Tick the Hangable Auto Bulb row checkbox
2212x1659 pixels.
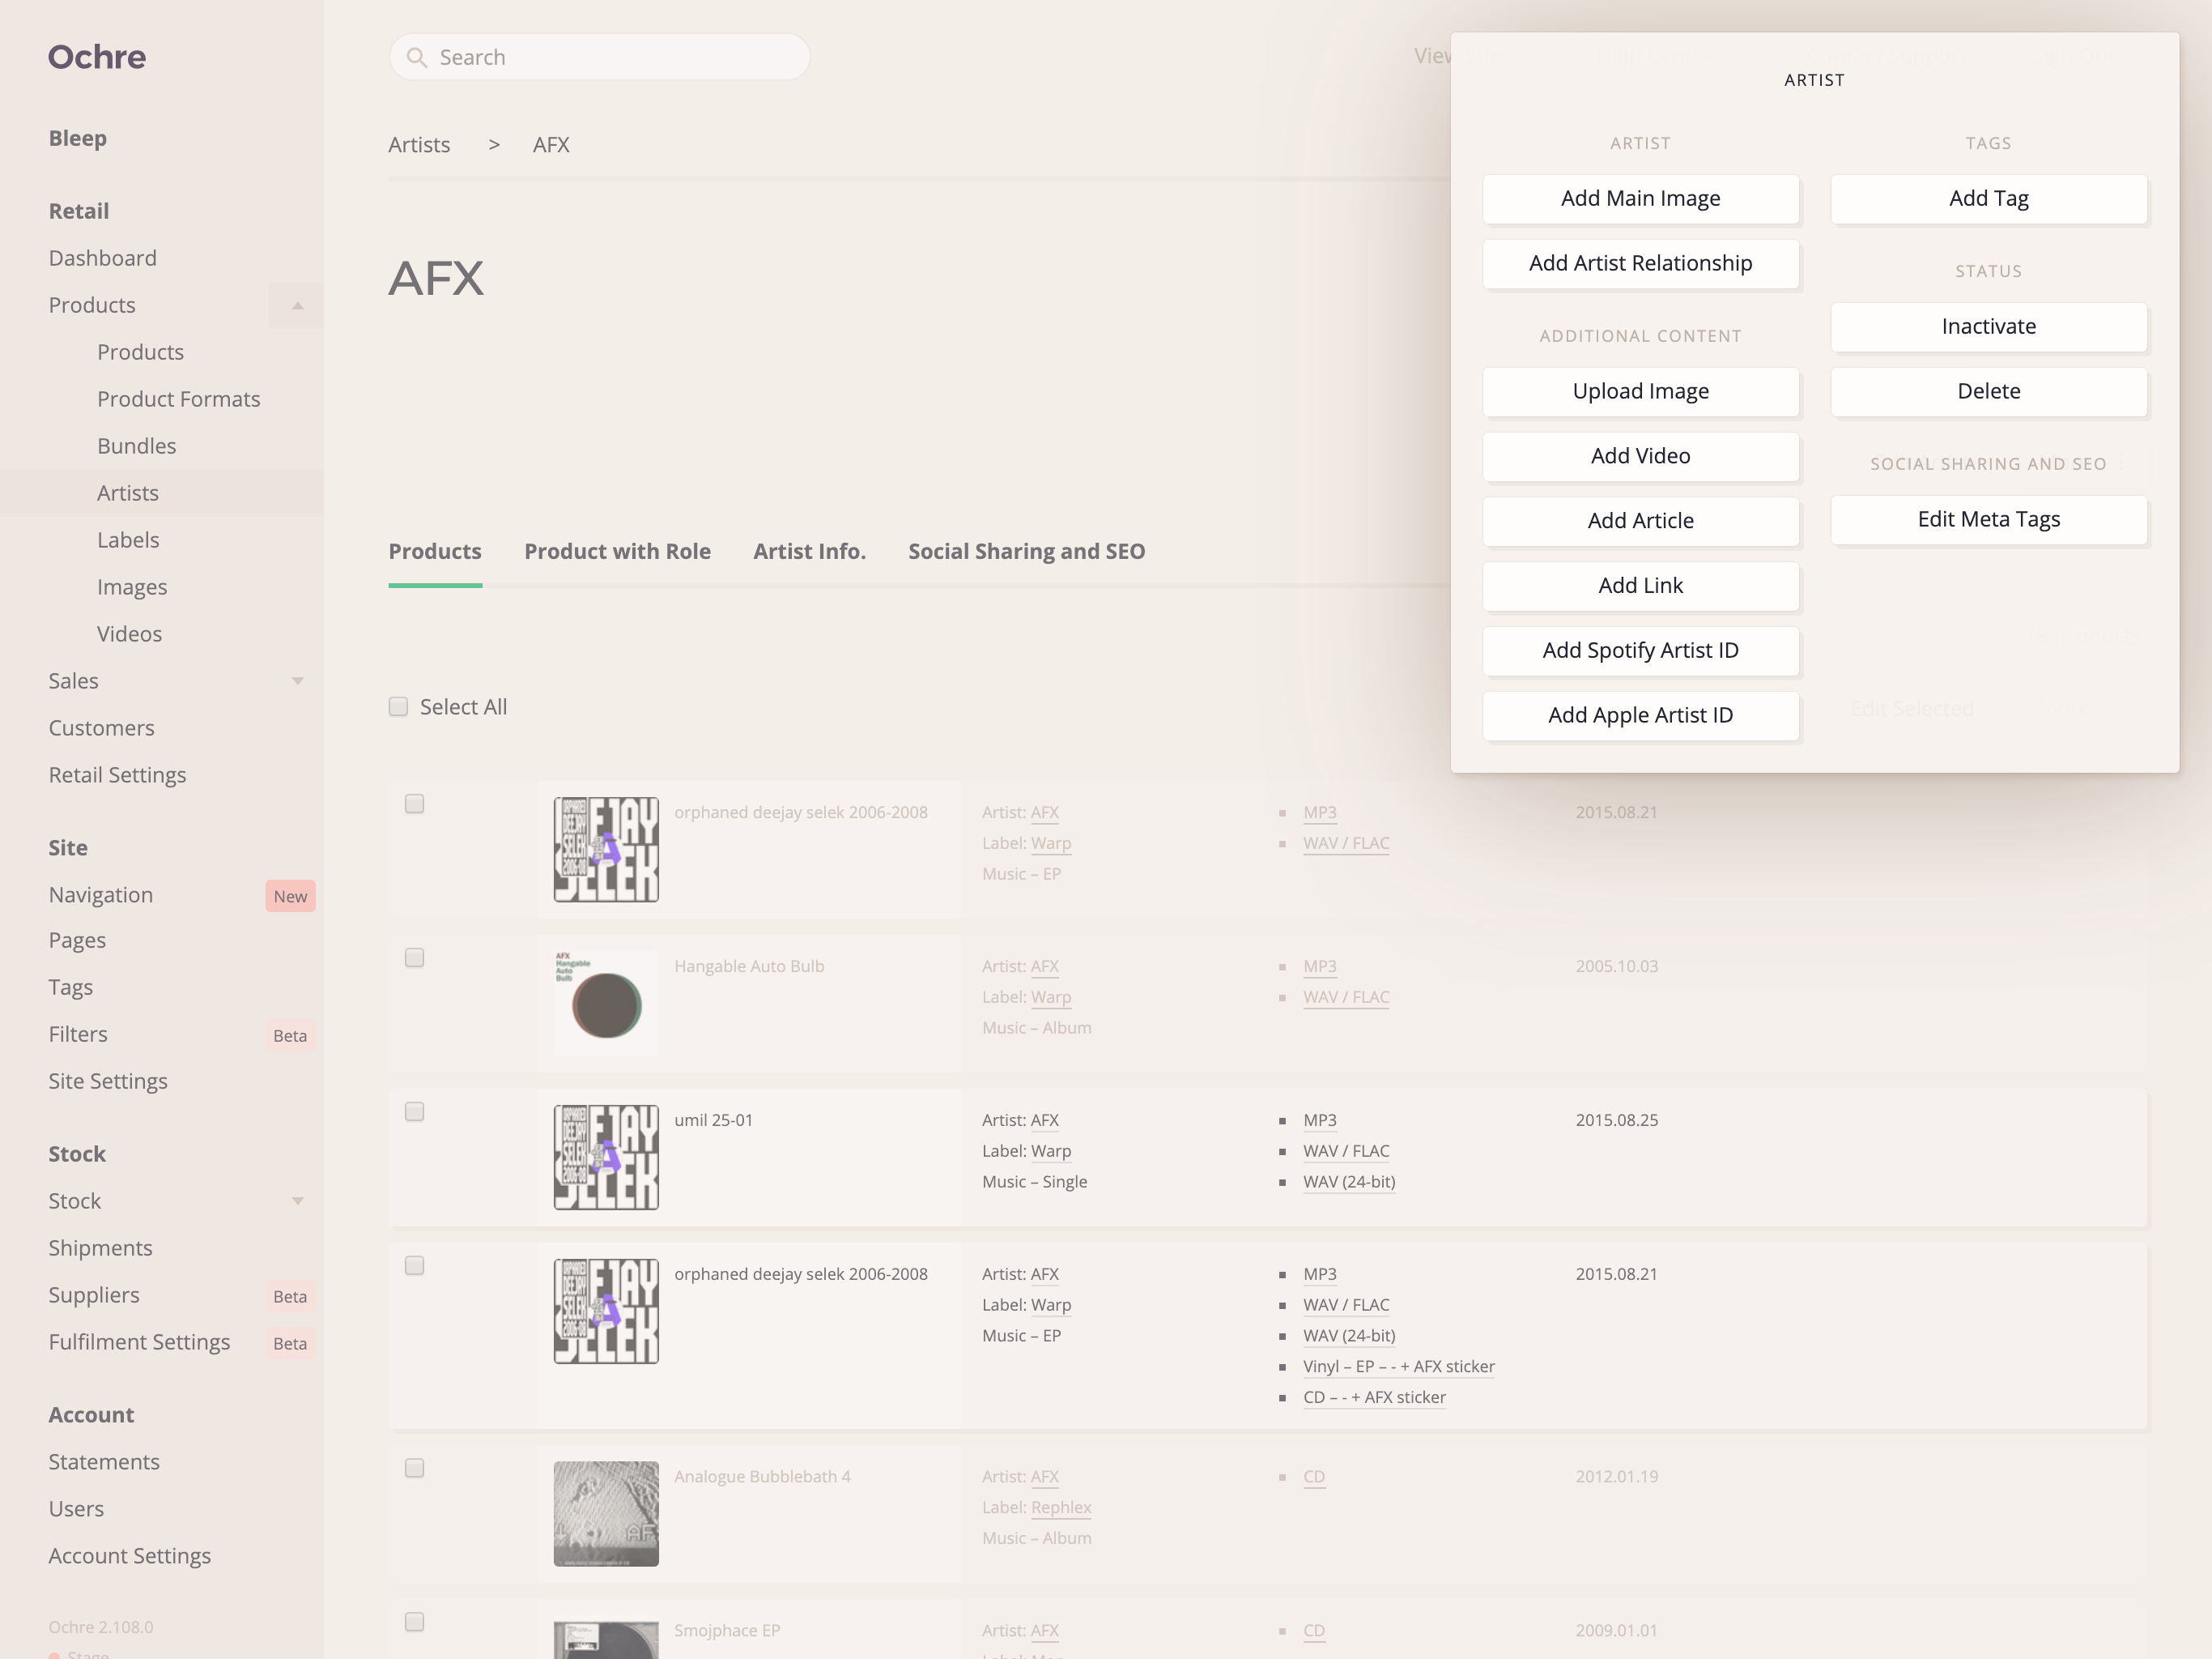pyautogui.click(x=414, y=958)
